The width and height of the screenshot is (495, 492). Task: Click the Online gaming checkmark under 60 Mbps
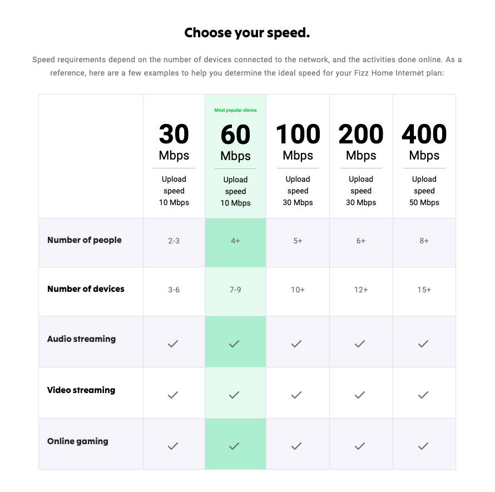point(234,446)
